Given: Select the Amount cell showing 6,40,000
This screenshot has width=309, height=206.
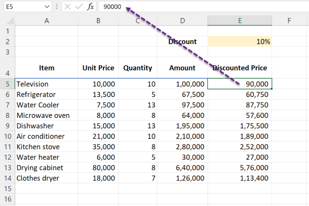Looking at the screenshot, I should 183,167.
